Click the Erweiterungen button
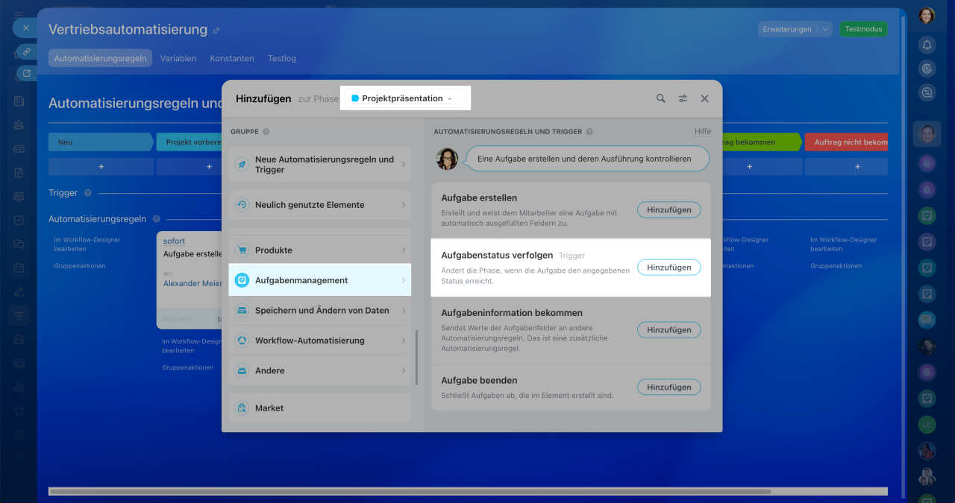Viewport: 955px width, 503px height. tap(786, 29)
